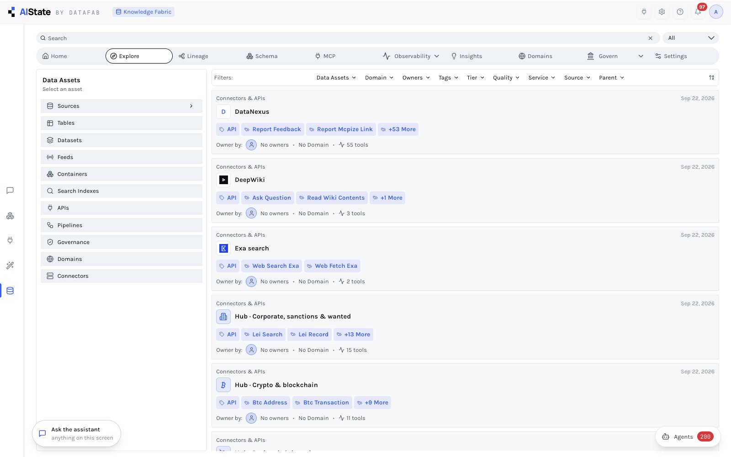Open the Domain filter dropdown

(x=379, y=78)
